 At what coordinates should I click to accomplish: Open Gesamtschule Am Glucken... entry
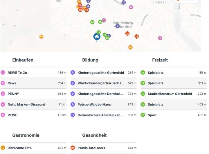(x=104, y=115)
